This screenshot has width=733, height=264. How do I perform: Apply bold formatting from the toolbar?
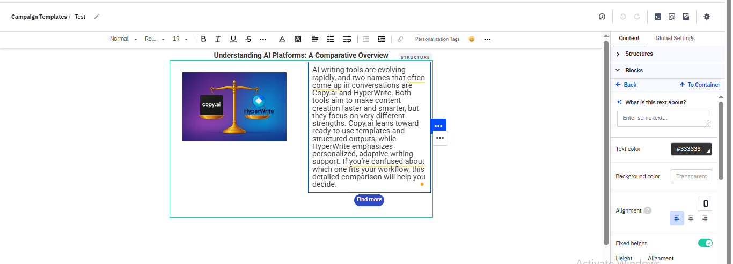pyautogui.click(x=203, y=39)
